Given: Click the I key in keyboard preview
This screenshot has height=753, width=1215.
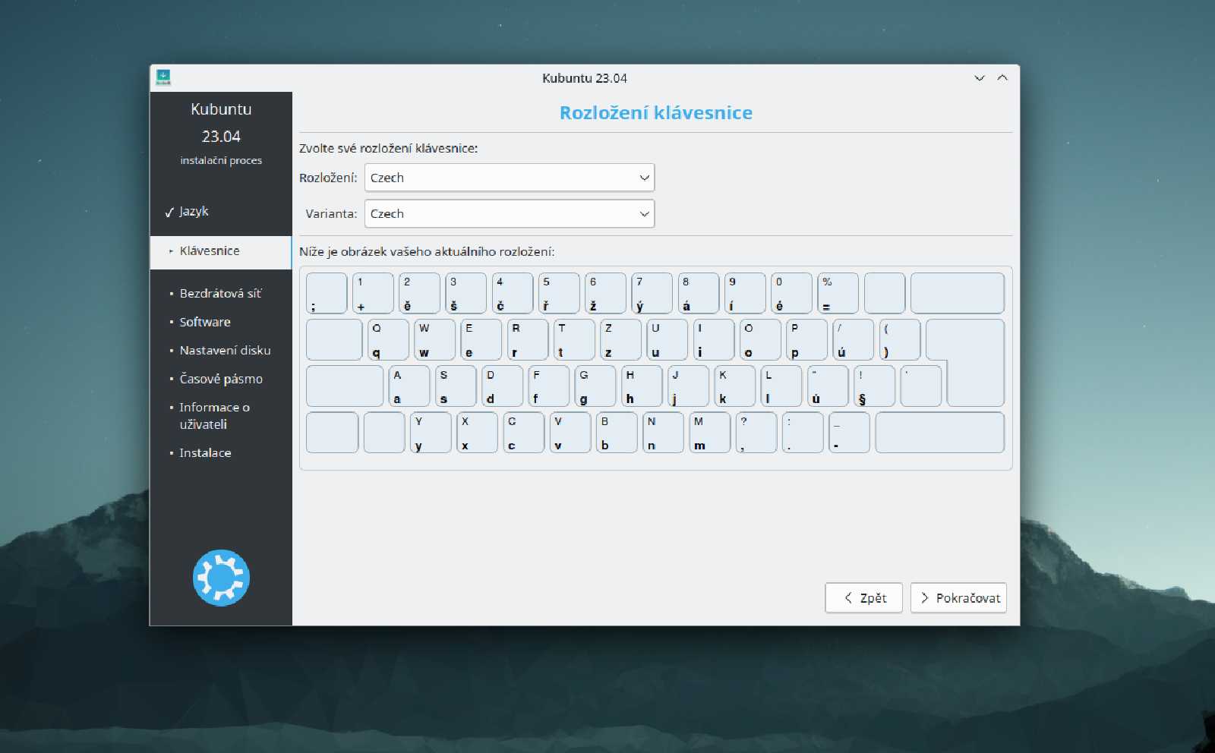Looking at the screenshot, I should click(x=714, y=339).
